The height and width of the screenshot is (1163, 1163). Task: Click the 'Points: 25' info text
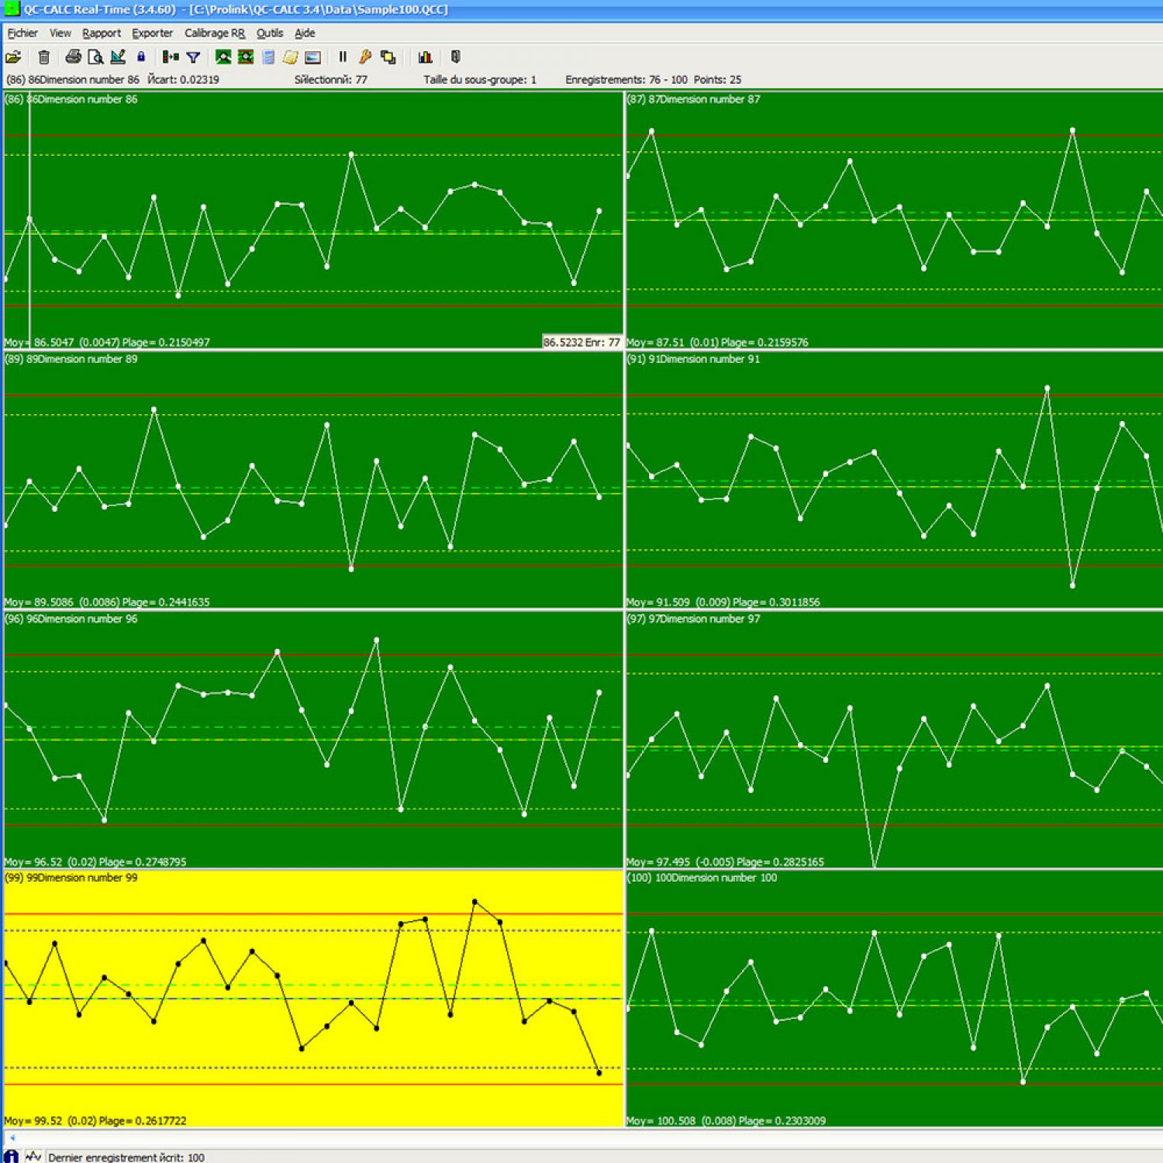717,79
